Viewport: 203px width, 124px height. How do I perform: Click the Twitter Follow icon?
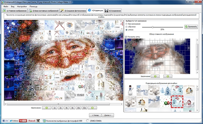pos(14,121)
